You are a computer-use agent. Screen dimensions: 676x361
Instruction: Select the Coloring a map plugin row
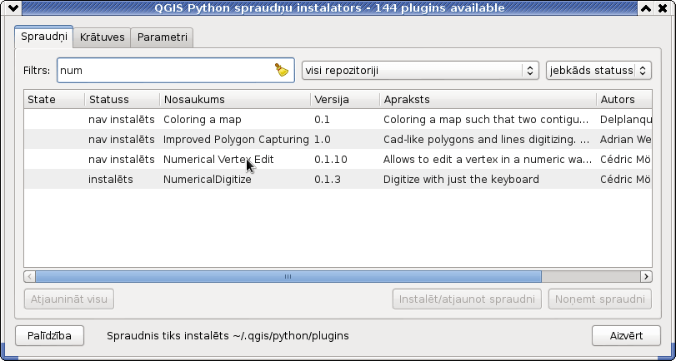[338, 119]
